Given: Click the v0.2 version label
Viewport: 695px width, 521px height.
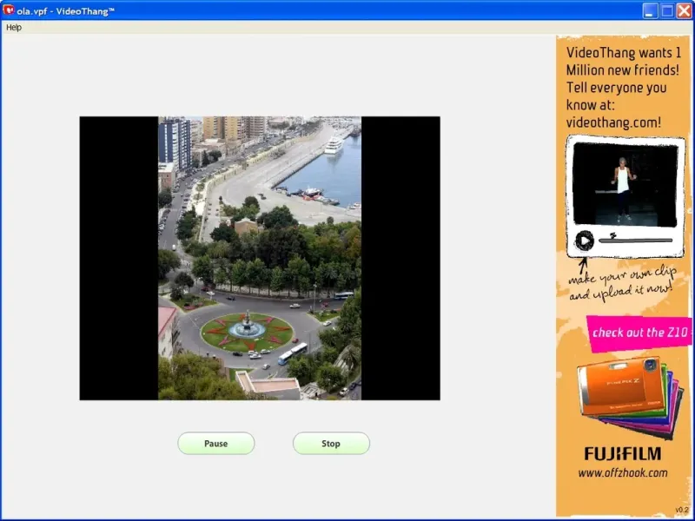Looking at the screenshot, I should click(682, 510).
